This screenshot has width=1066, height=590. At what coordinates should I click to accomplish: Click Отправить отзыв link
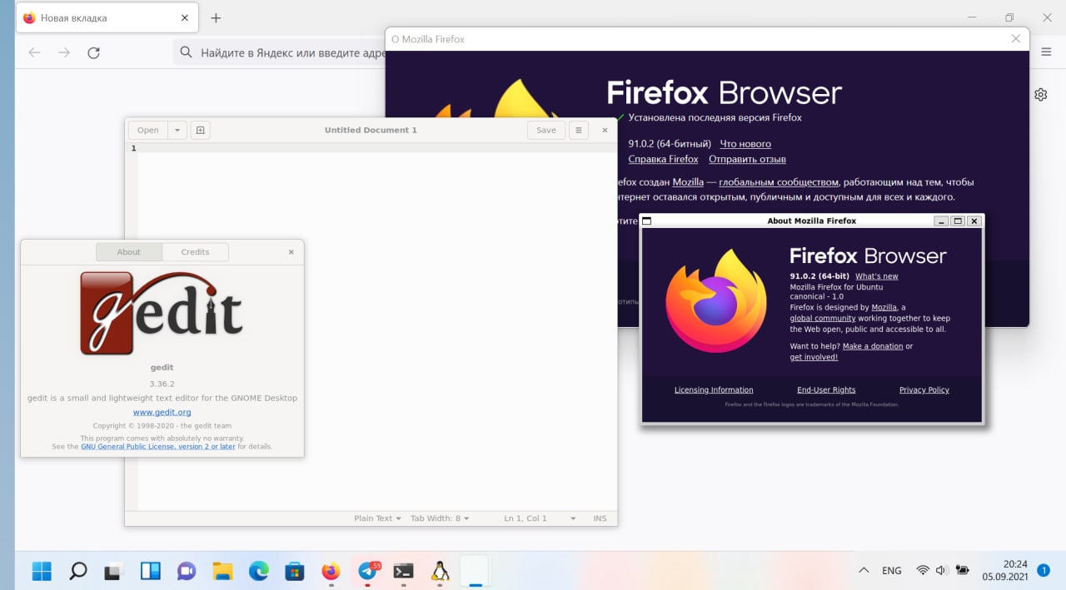pyautogui.click(x=747, y=159)
